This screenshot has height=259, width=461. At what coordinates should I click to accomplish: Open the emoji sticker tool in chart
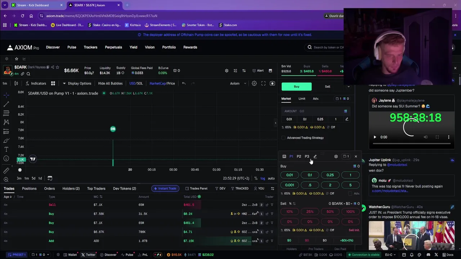[x=6, y=158]
